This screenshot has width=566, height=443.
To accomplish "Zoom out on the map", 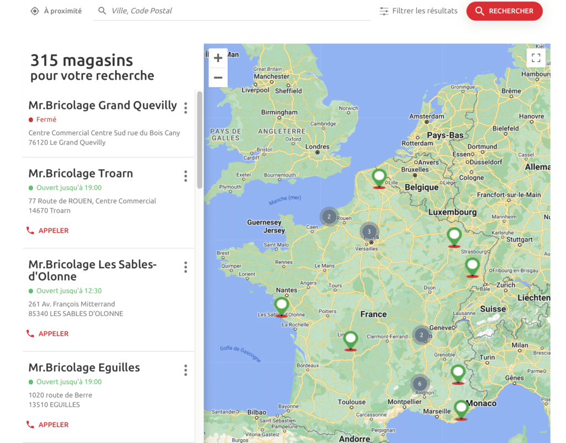I will [x=218, y=77].
